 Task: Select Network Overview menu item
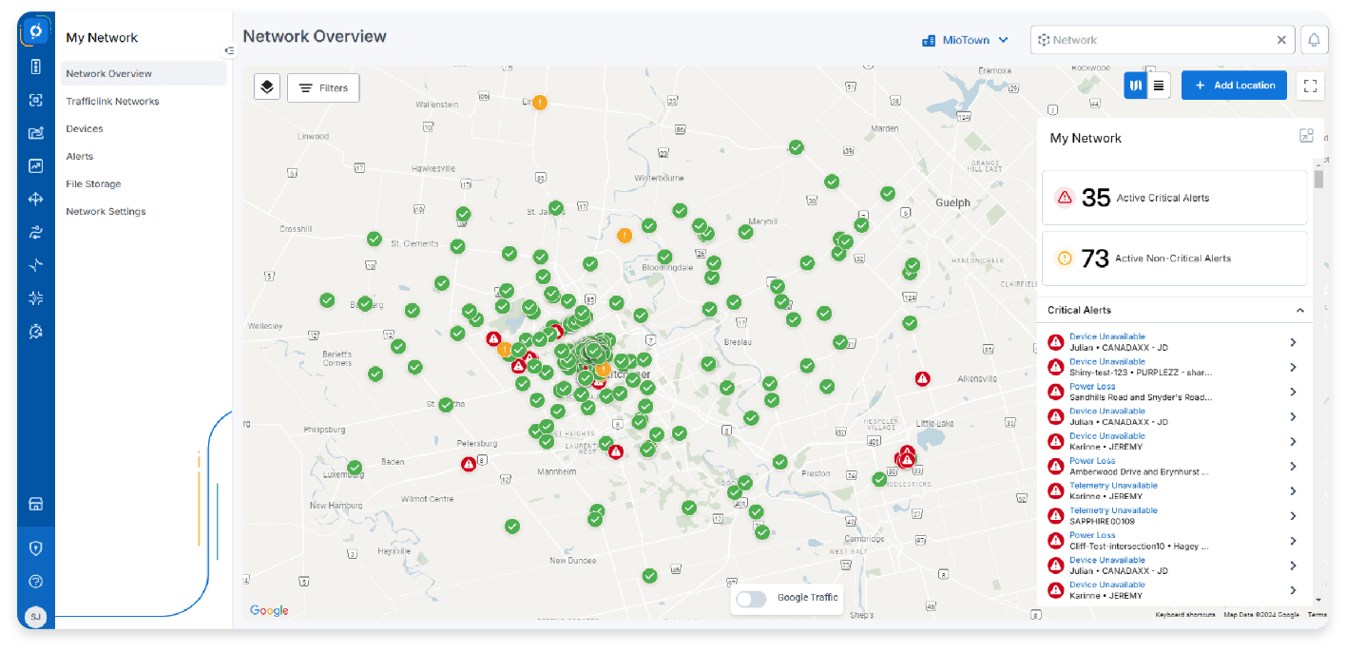click(x=144, y=73)
